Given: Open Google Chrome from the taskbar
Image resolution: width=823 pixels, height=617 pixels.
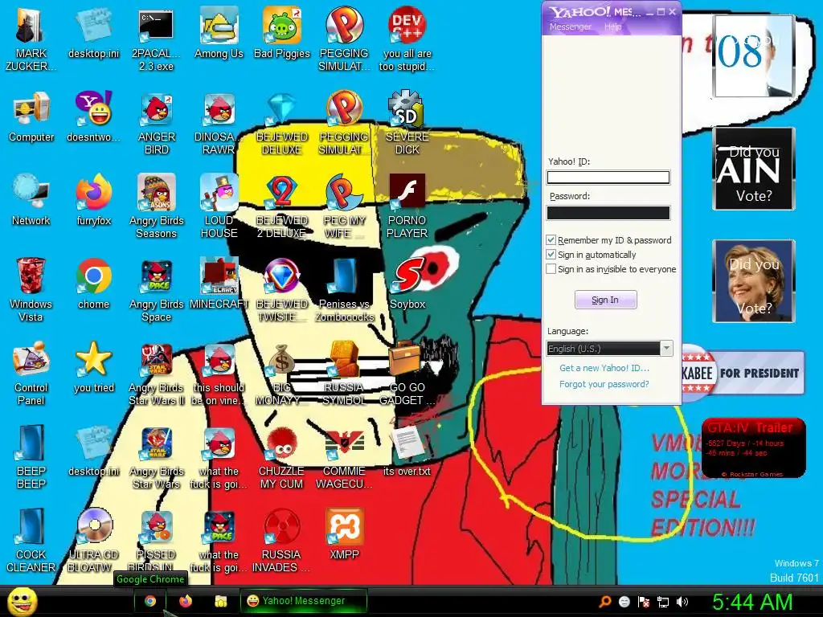Looking at the screenshot, I should coord(150,601).
